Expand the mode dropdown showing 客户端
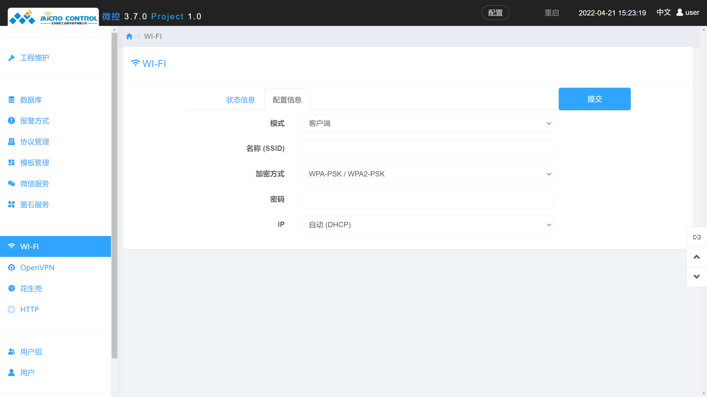The image size is (707, 397). pyautogui.click(x=427, y=123)
